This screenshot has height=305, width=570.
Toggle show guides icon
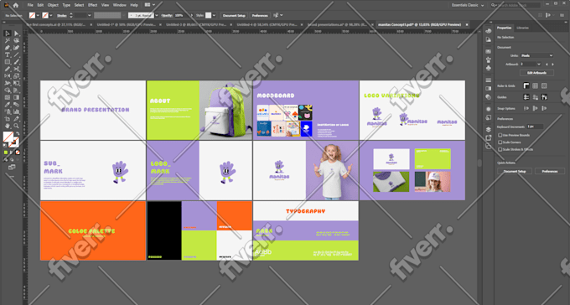click(x=526, y=97)
